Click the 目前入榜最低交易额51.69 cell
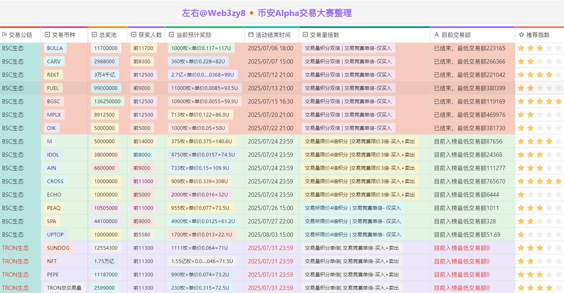 click(472, 234)
